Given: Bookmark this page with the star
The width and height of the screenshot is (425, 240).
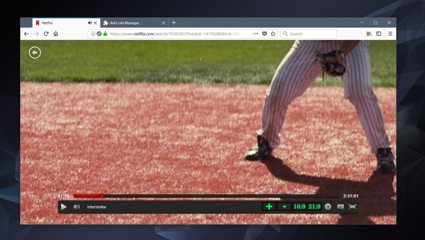Looking at the screenshot, I should (273, 34).
